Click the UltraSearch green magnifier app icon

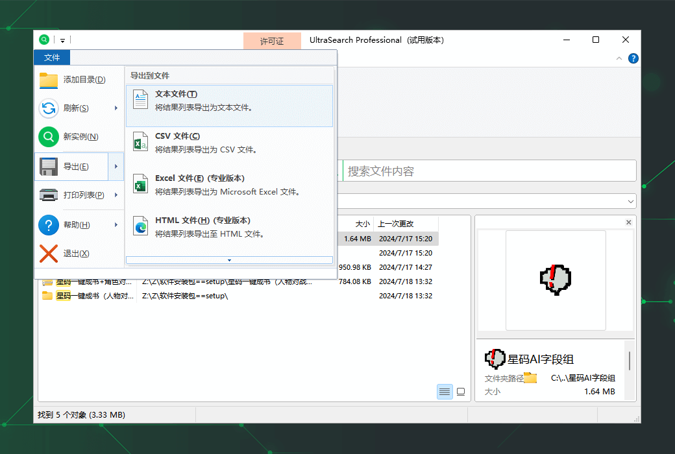click(x=44, y=40)
